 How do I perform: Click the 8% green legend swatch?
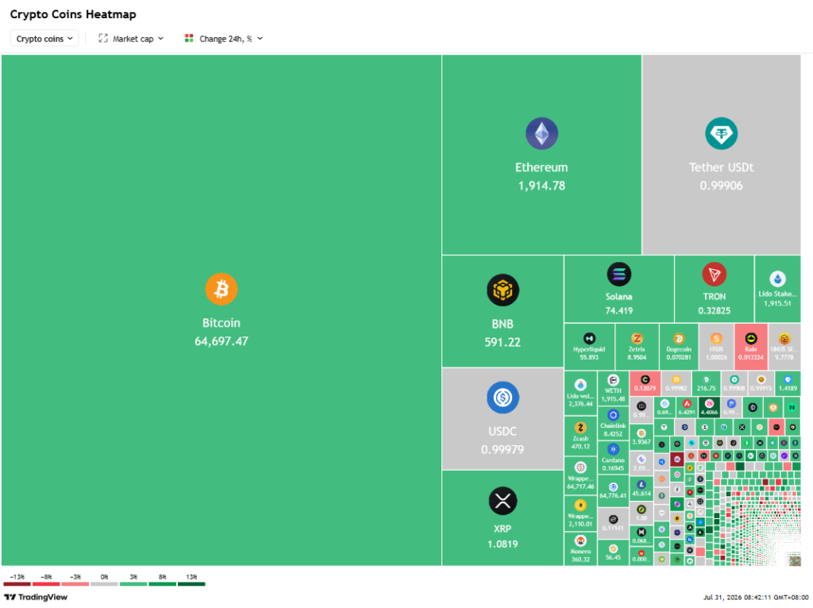point(162,584)
